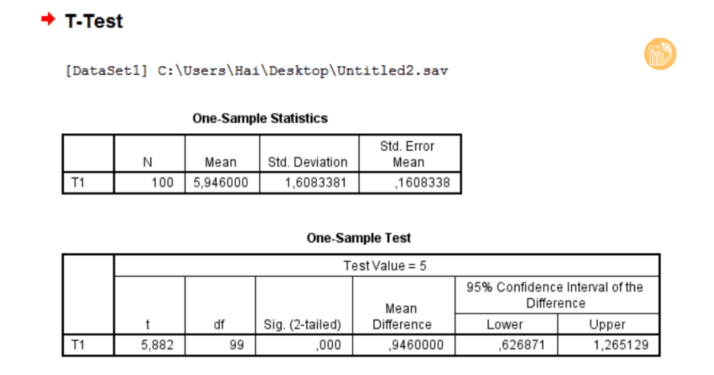Screen dimensions: 714x375
Task: Select the 95% Confidence Interval column header
Action: pyautogui.click(x=555, y=295)
